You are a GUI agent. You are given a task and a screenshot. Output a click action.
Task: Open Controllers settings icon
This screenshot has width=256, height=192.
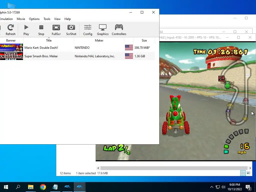[119, 29]
